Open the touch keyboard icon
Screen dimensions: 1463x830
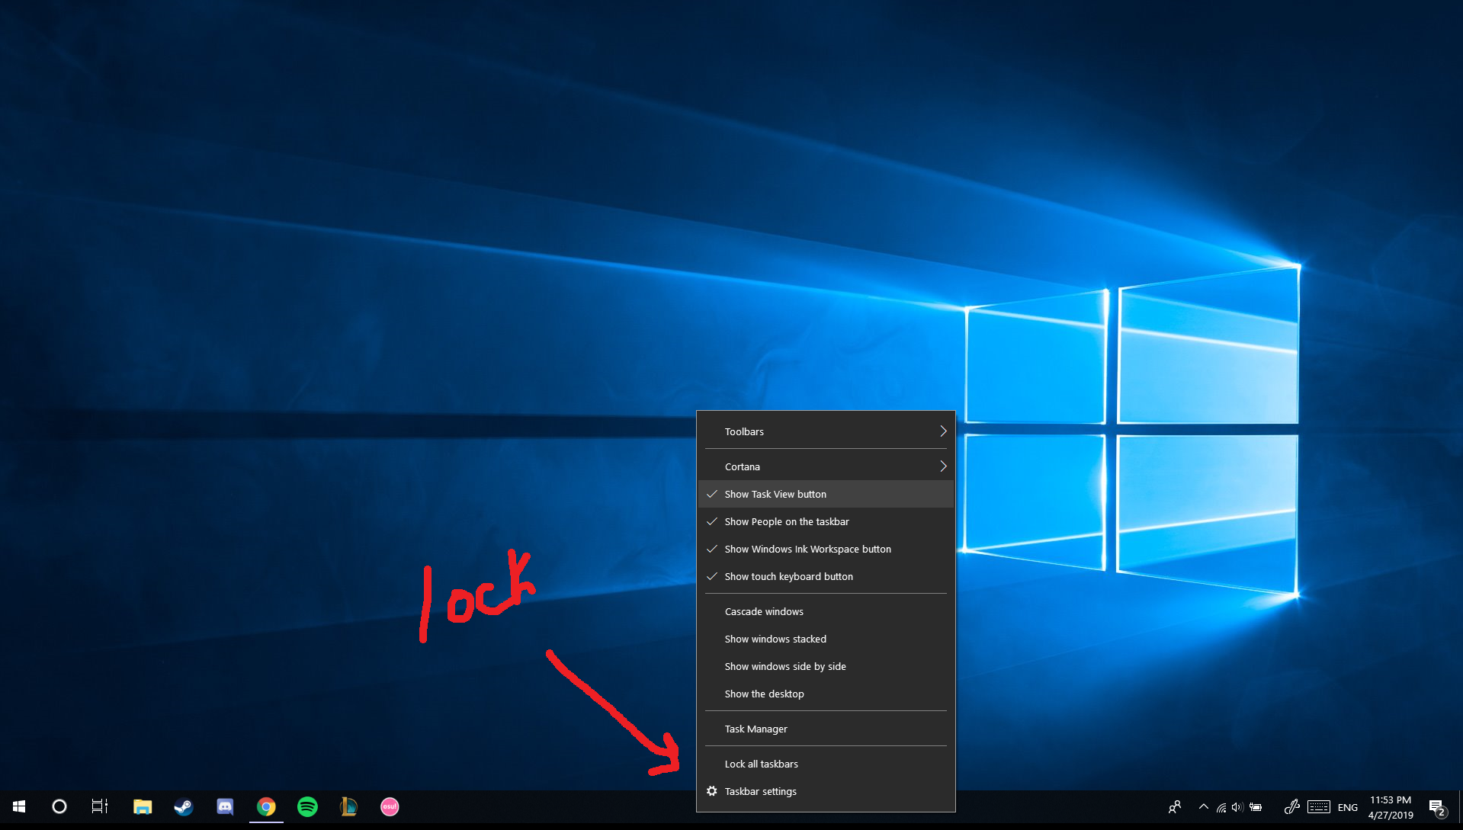point(1319,807)
